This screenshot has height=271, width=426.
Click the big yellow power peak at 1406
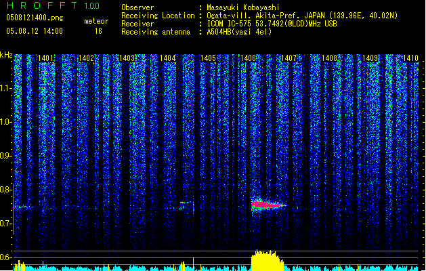268,260
